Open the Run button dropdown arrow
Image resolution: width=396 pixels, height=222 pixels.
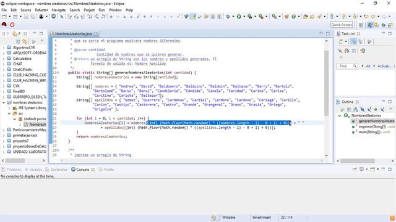coord(244,17)
